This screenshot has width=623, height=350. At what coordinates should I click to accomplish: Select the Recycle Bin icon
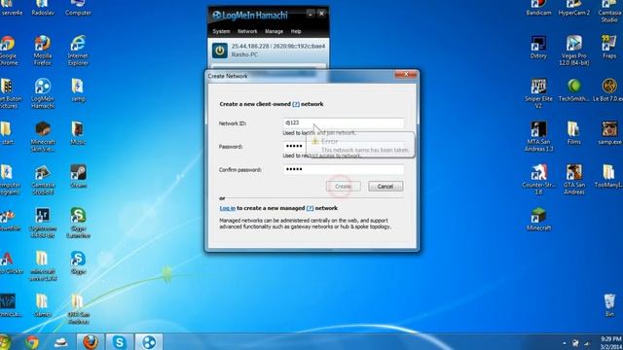point(609,305)
